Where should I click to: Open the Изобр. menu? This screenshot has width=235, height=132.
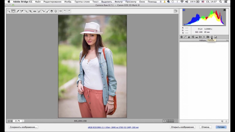68,2
